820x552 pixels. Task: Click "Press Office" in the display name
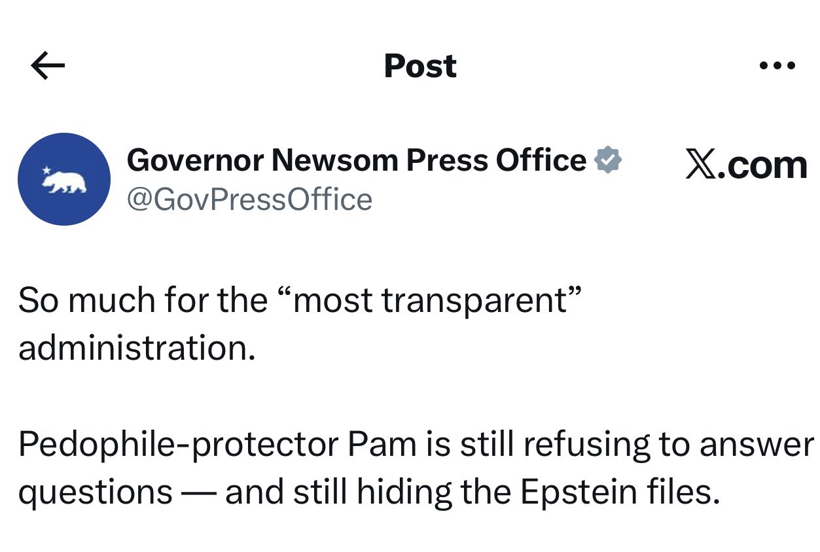tap(496, 160)
